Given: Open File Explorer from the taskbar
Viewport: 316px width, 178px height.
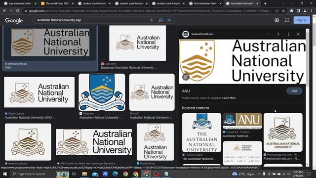Looking at the screenshot, I should pos(84,174).
